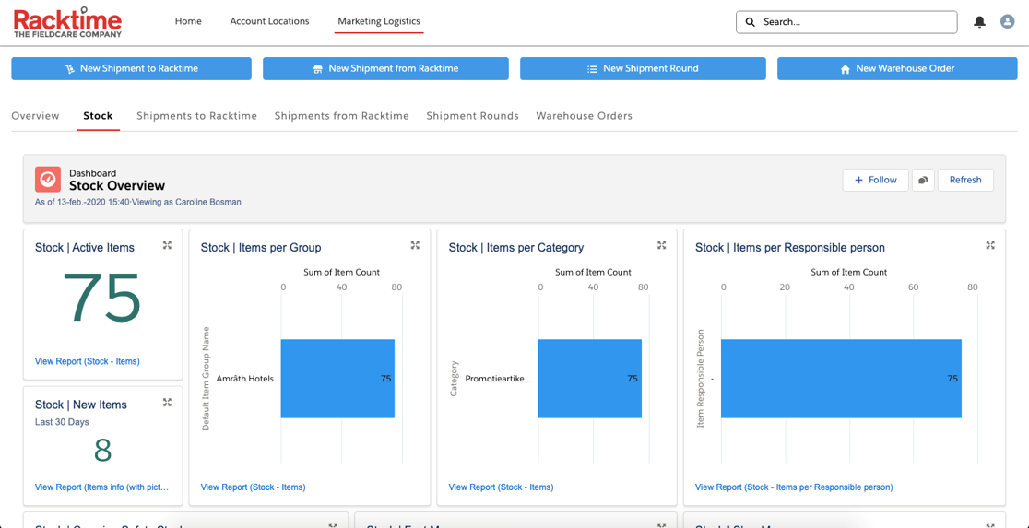Open the notifications bell
1029x528 pixels.
(980, 21)
